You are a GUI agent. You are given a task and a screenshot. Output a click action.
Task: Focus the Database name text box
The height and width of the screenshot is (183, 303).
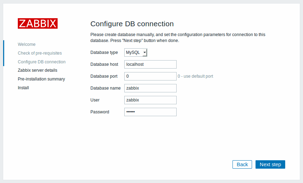(150, 88)
